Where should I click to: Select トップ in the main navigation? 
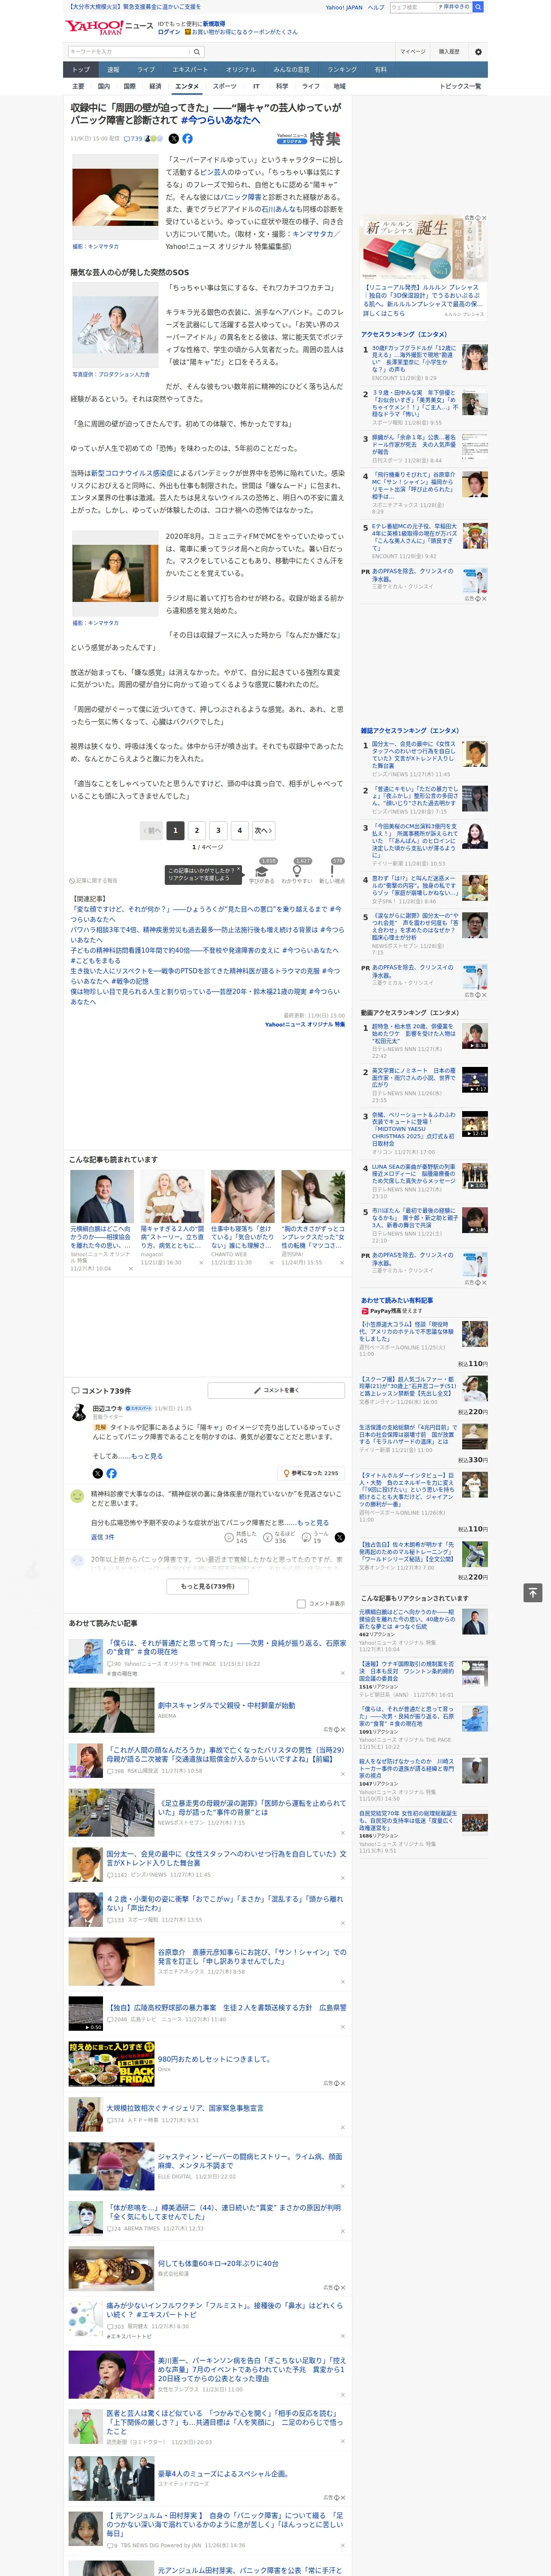click(x=81, y=70)
